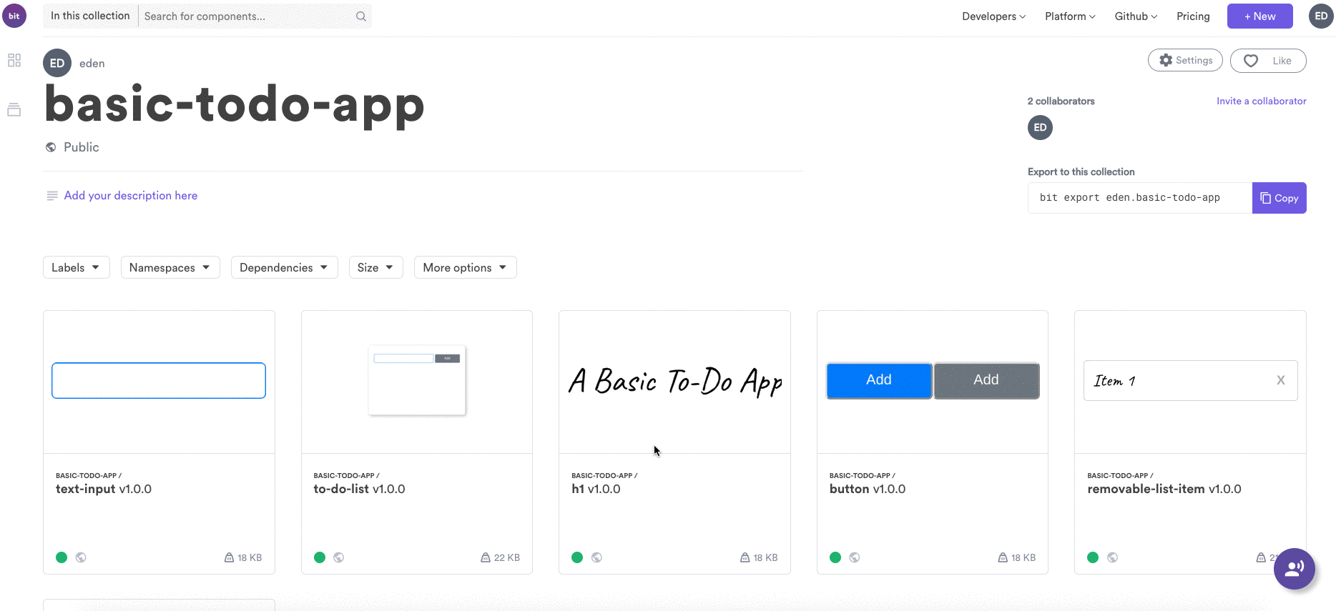Click the globe icon on to-do-list card
Screen dimensions: 1336x611
[x=339, y=557]
